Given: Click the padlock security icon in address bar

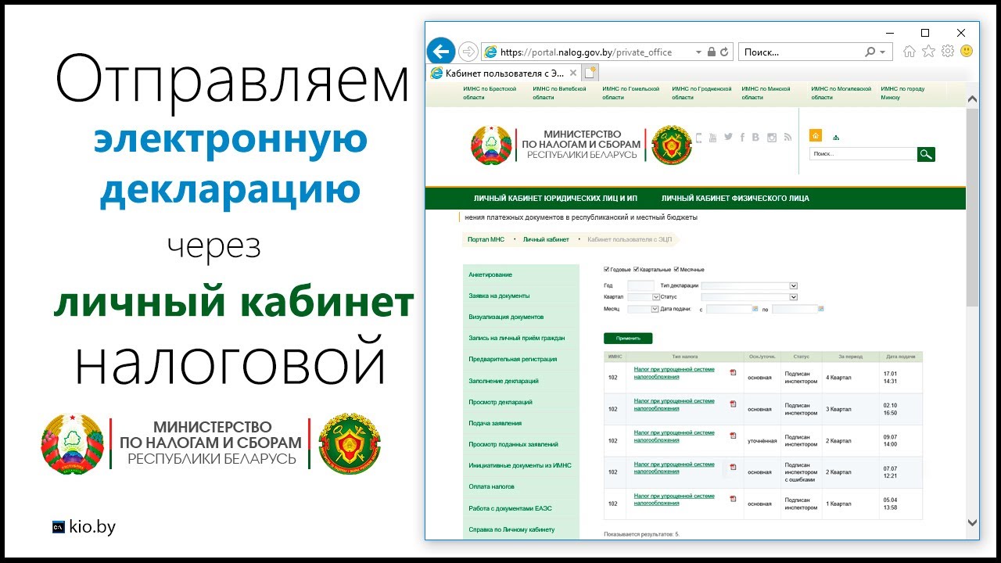Looking at the screenshot, I should coord(712,52).
